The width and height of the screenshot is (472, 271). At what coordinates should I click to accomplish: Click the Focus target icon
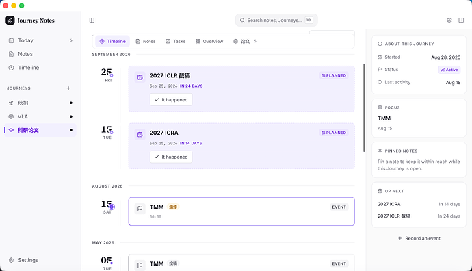point(380,107)
